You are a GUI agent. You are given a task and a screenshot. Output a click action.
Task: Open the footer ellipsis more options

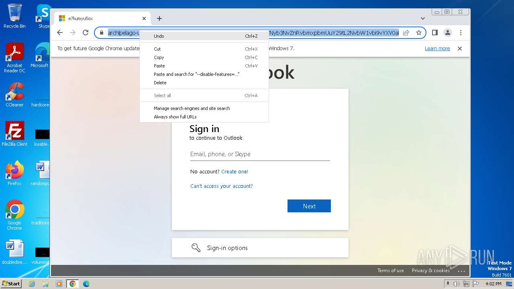coord(461,271)
